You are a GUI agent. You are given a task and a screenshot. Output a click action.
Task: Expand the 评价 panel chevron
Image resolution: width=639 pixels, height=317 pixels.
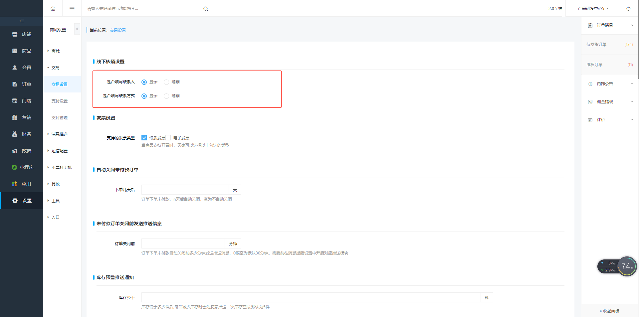632,120
